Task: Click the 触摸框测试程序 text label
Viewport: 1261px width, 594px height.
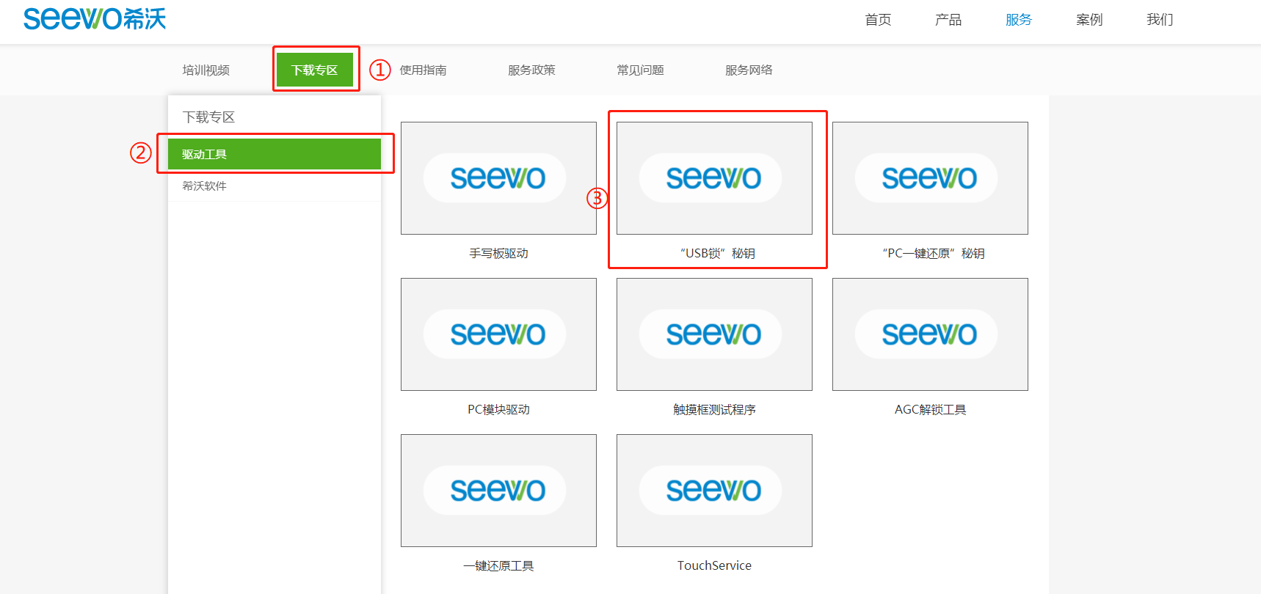Action: tap(714, 409)
